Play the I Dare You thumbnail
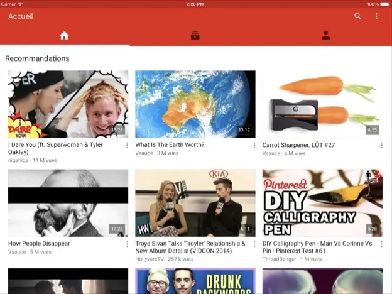Screen dimensions: 392x294 [68, 104]
